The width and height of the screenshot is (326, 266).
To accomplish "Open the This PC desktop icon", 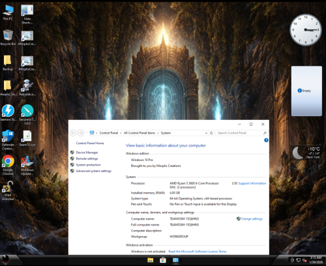I will click(x=8, y=12).
